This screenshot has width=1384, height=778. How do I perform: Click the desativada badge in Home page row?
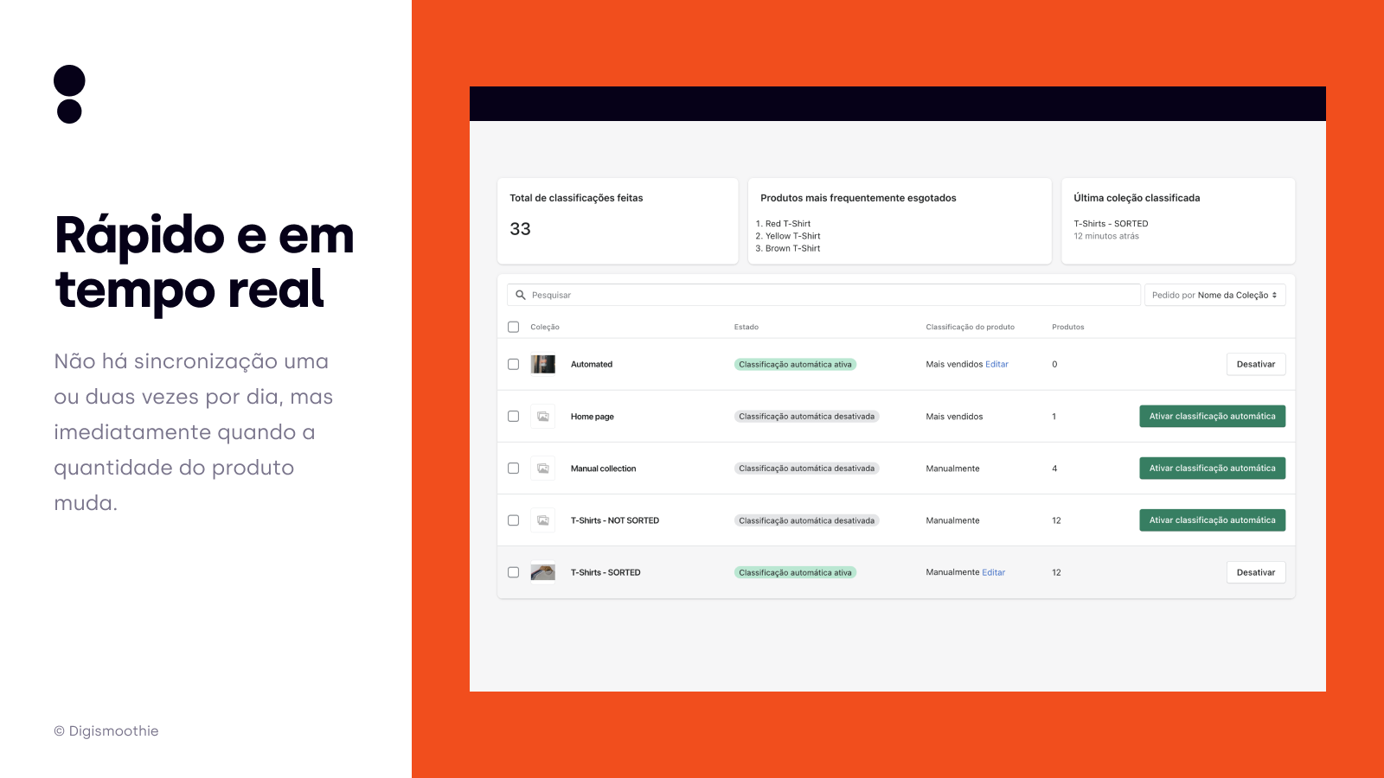(x=806, y=416)
